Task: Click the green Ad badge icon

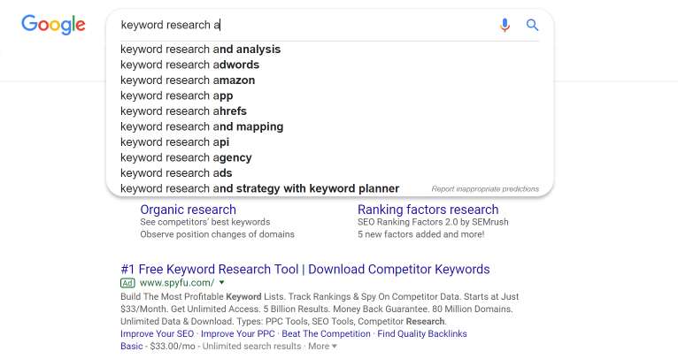Action: coord(127,283)
